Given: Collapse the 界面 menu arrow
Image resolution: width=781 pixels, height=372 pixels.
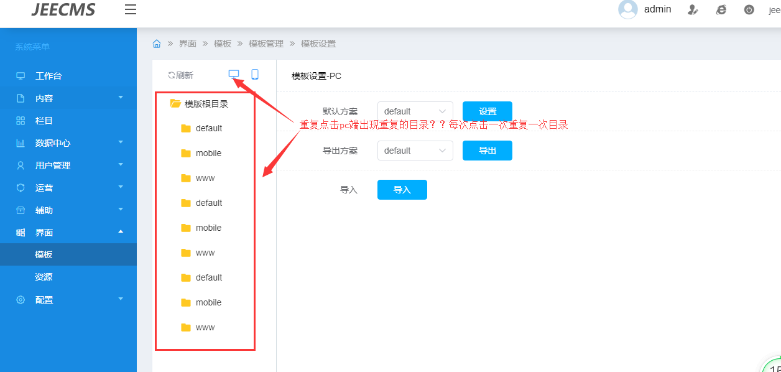Looking at the screenshot, I should coord(121,232).
